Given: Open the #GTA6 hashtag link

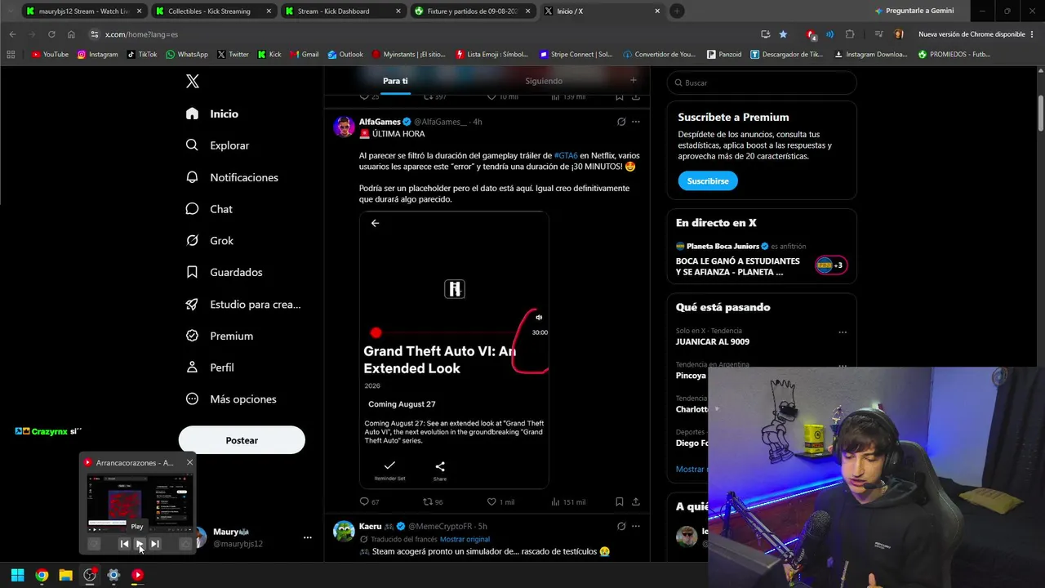Looking at the screenshot, I should 566,155.
